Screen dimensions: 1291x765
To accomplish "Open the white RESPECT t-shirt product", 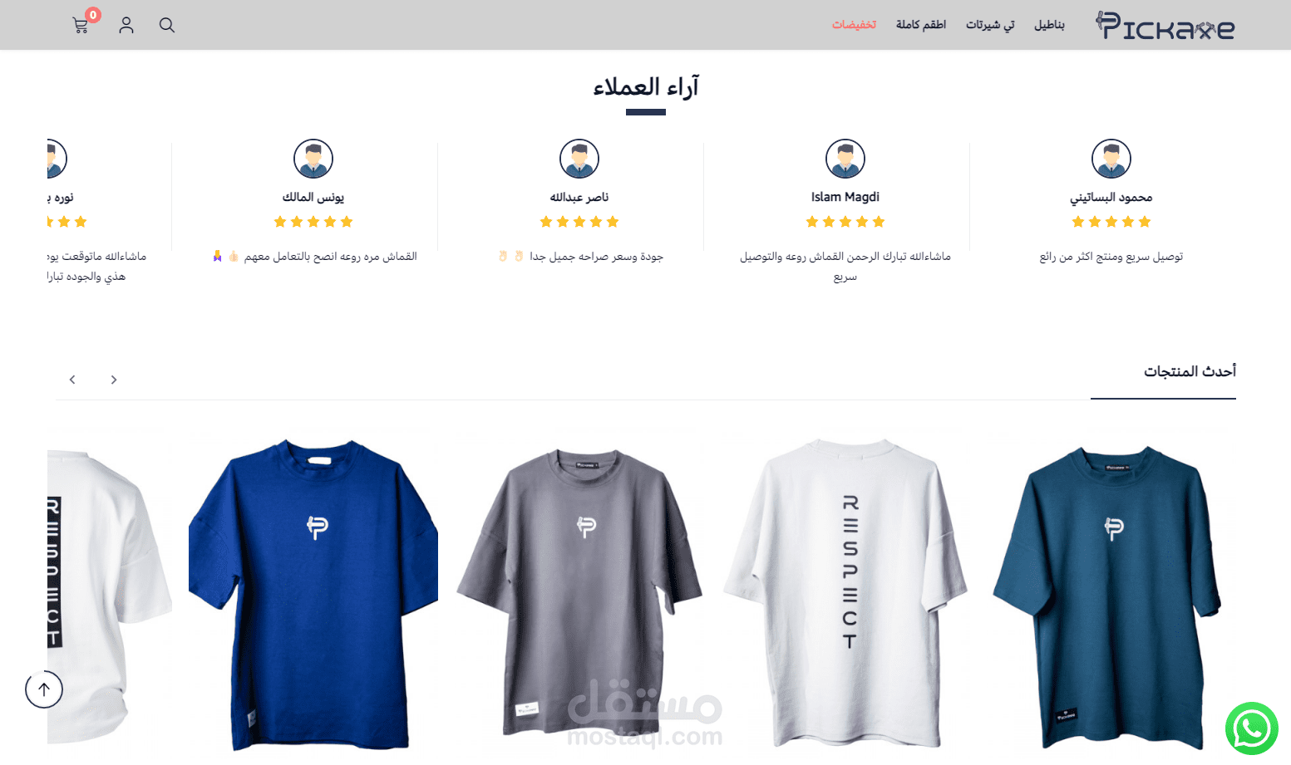I will (846, 593).
